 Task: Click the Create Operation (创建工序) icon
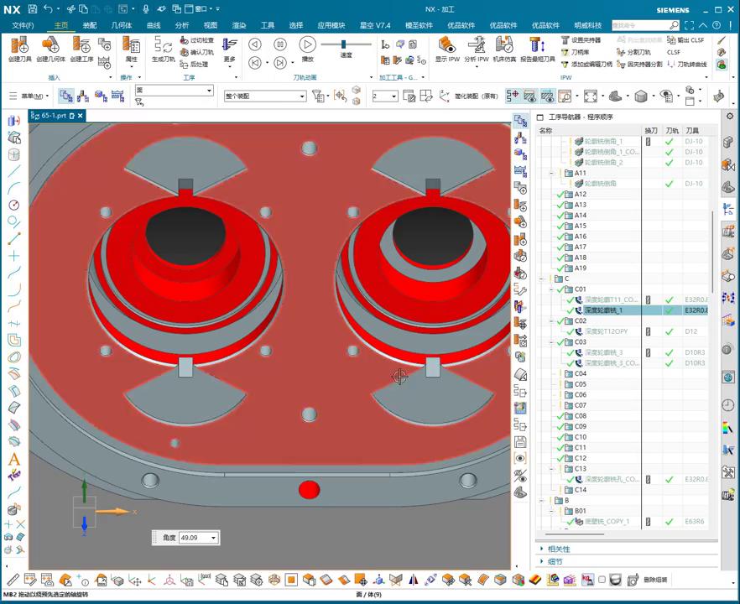tap(81, 45)
